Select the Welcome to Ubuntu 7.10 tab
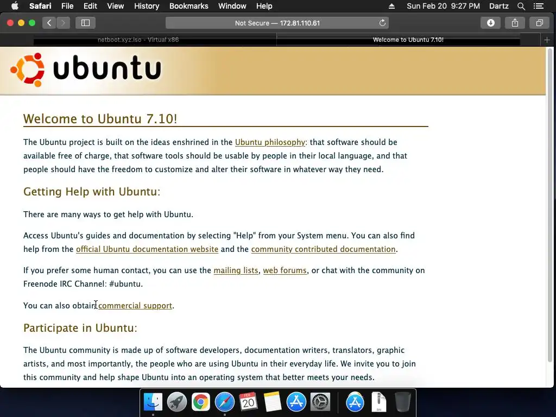The image size is (556, 417). [x=408, y=40]
